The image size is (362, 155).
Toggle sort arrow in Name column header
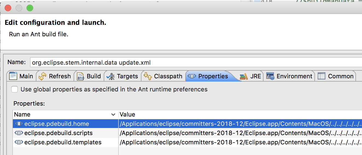[113, 115]
